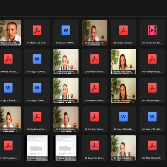
Task: Select the 06-What It Really M video thumbnail
Action: pyautogui.click(x=124, y=148)
